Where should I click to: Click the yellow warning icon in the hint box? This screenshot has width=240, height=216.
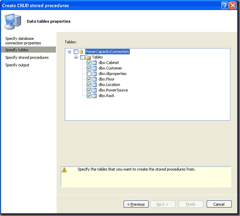point(64,170)
